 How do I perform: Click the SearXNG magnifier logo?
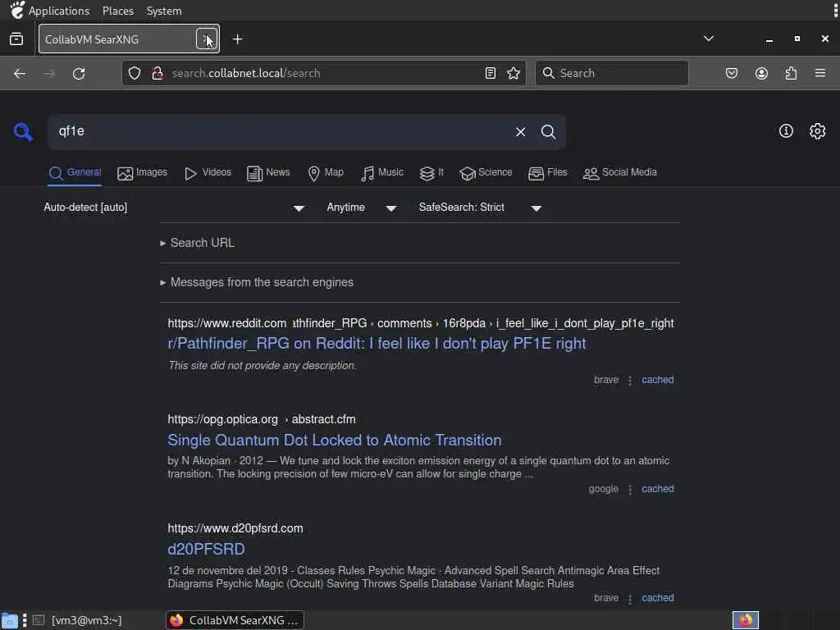[x=23, y=131]
